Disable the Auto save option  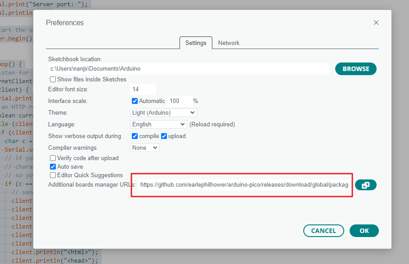53,166
